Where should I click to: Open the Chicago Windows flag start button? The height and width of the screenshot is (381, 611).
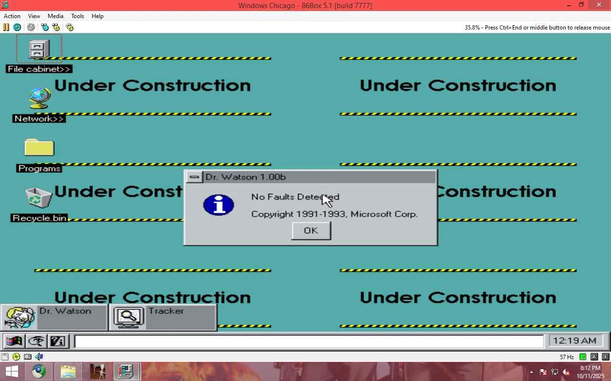pos(14,341)
